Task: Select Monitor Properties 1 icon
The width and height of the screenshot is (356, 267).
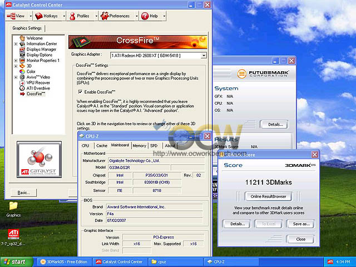Action: (x=22, y=61)
